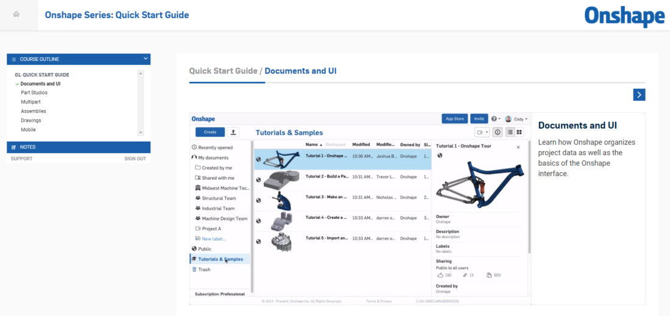This screenshot has height=316, width=670.
Task: Collapse the Course Outline panel chevron
Action: coord(145,59)
